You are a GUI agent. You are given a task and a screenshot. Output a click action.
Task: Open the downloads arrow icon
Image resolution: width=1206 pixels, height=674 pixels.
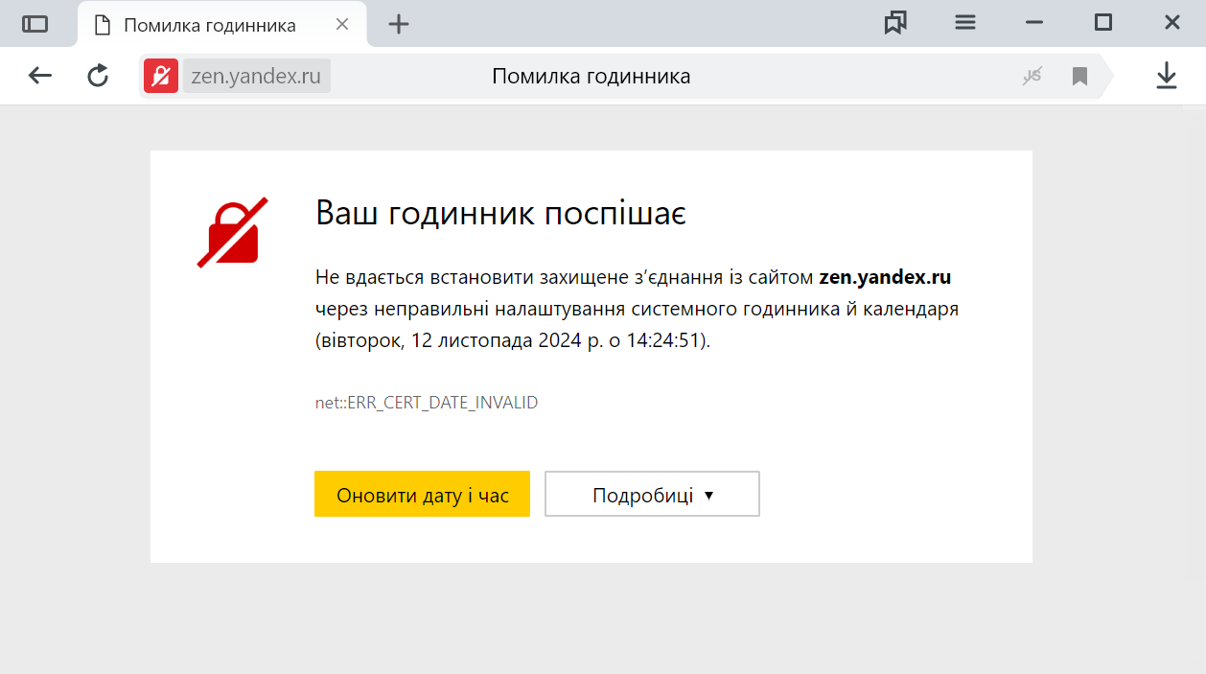1166,76
